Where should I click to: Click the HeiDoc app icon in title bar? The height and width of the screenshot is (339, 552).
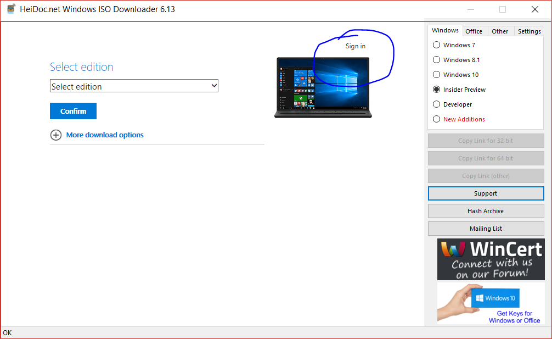point(11,9)
